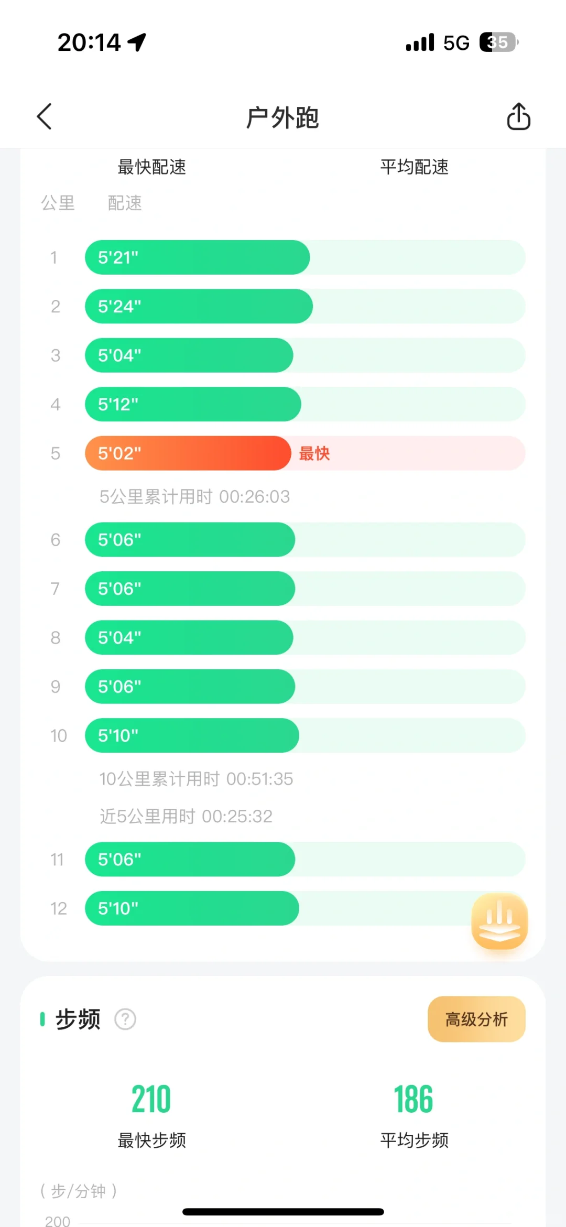Tap the 户外跑 page title
566x1227 pixels.
click(282, 117)
